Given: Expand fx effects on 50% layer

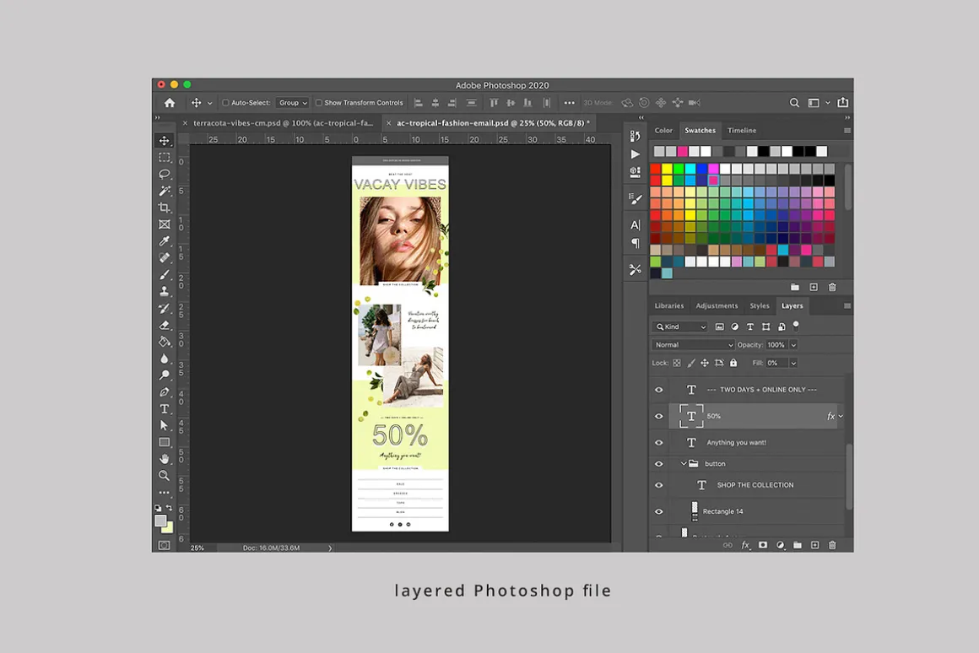Looking at the screenshot, I should [x=841, y=417].
